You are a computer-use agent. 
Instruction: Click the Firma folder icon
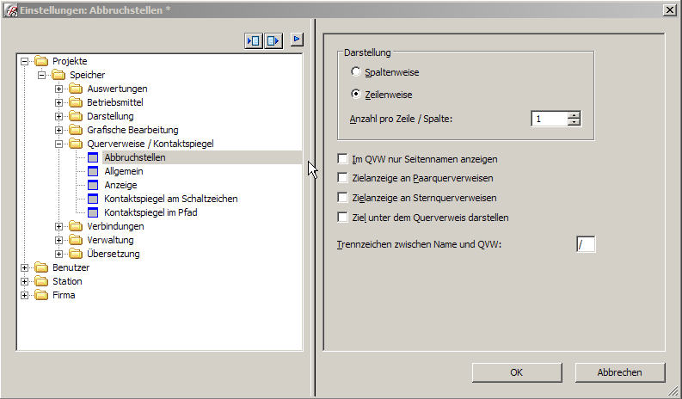pyautogui.click(x=42, y=295)
